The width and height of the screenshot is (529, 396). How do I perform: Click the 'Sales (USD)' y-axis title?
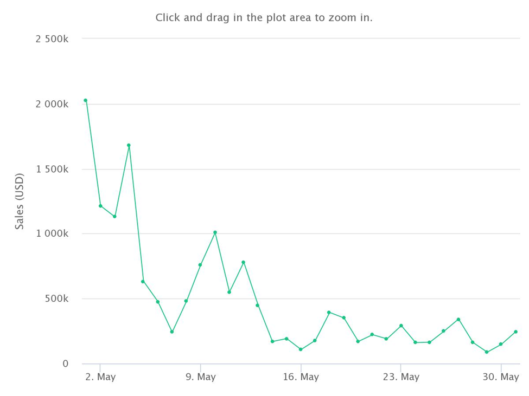point(20,201)
